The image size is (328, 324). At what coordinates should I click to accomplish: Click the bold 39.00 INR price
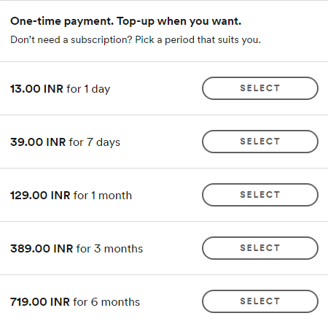[38, 142]
